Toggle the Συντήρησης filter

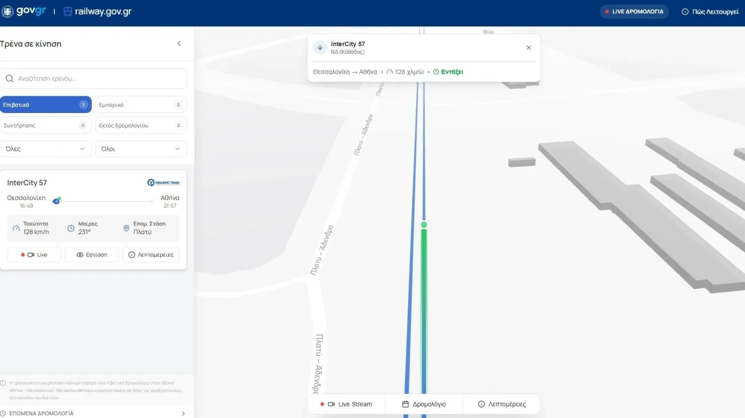[x=46, y=125]
